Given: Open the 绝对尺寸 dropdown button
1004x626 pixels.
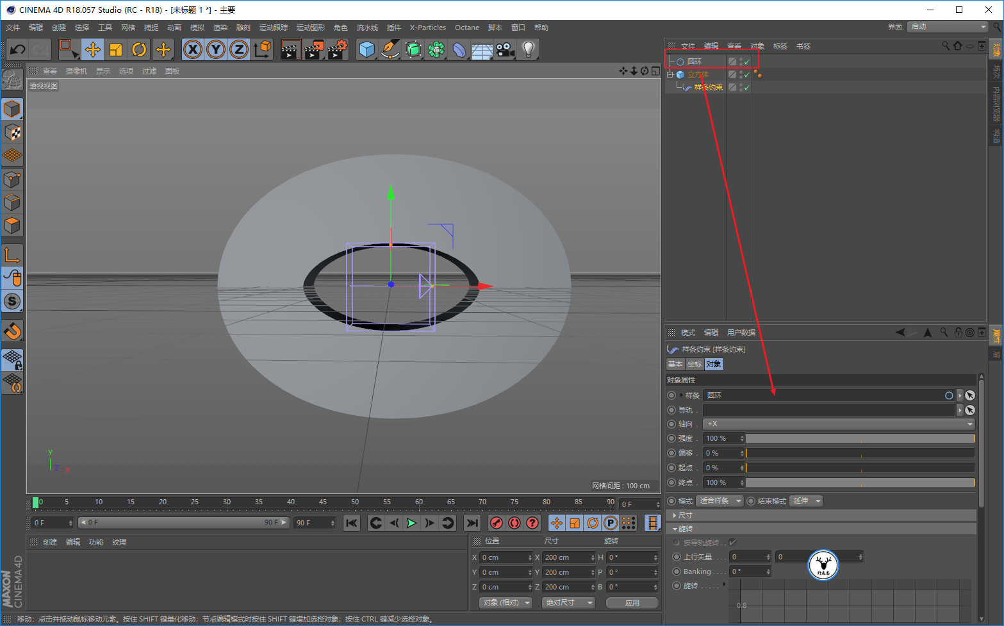Looking at the screenshot, I should (568, 603).
